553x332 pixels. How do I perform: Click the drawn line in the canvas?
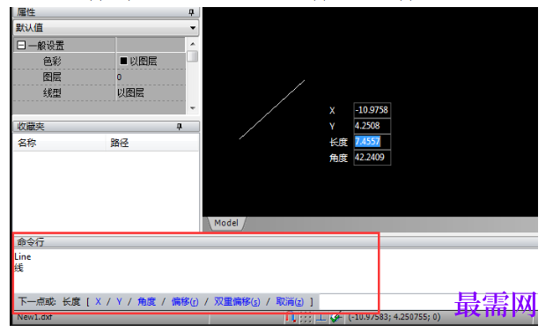point(272,110)
